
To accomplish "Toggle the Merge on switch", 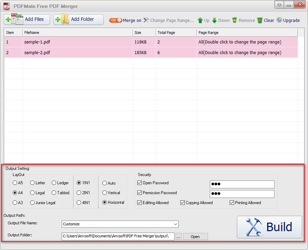I will point(116,21).
